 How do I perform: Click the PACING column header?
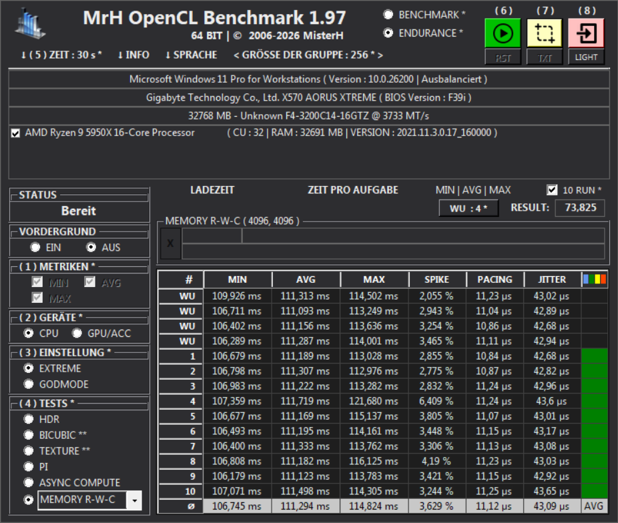click(x=495, y=280)
